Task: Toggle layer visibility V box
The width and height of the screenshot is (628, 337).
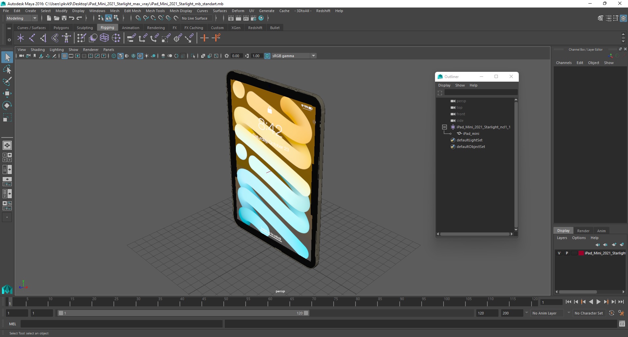Action: point(559,253)
